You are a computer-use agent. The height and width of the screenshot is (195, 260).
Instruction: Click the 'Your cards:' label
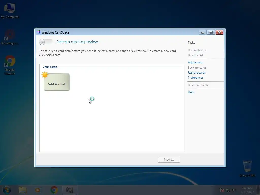point(50,67)
